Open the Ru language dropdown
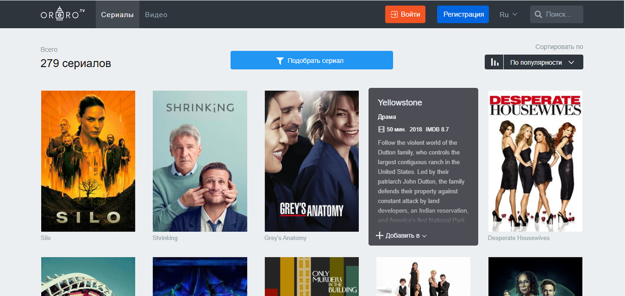The image size is (625, 296). click(508, 15)
